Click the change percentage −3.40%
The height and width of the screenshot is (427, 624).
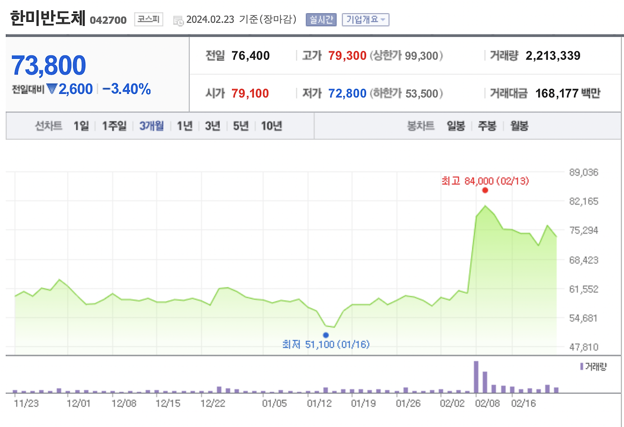[127, 89]
